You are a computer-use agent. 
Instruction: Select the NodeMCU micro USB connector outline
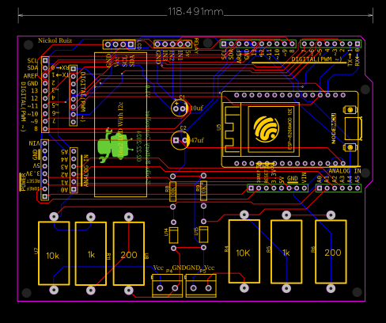click(x=354, y=128)
